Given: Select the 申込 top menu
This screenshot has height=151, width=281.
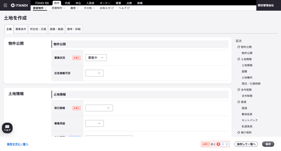Looking at the screenshot, I should 78,3.
